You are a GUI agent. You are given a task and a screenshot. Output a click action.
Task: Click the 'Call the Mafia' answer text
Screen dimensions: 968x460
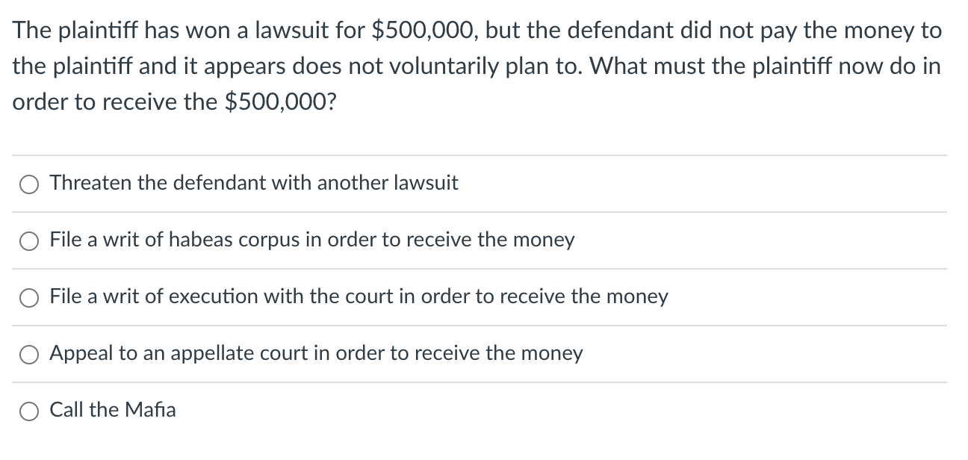click(x=112, y=410)
